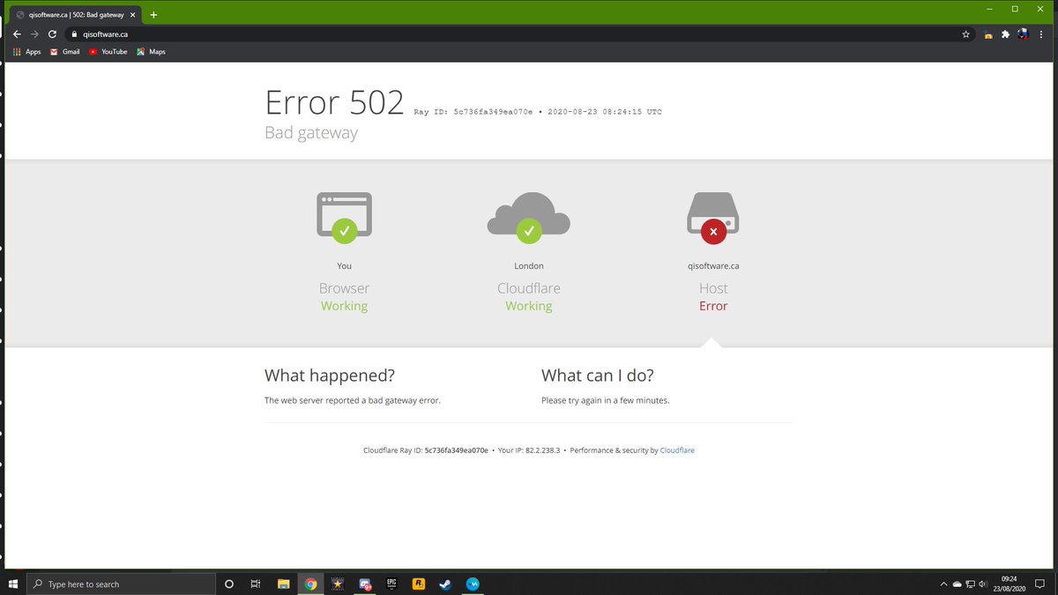Click the footer Ray ID 5c736fa349ea070e
Viewport: 1058px width, 595px height.
[456, 450]
